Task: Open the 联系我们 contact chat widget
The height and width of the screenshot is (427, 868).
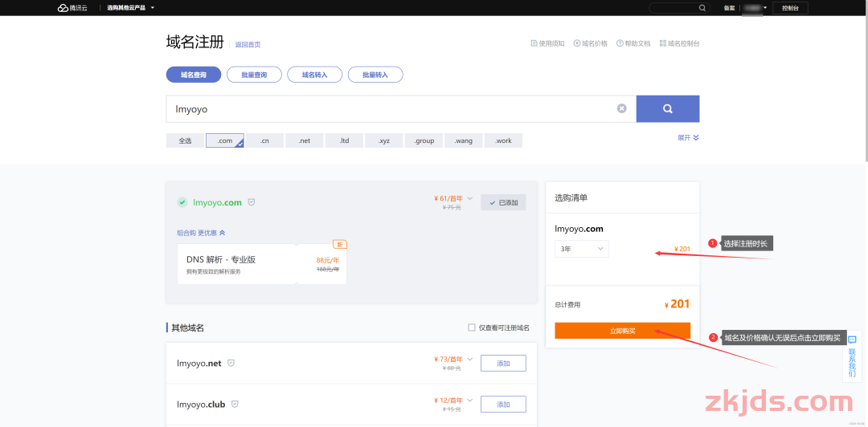Action: 852,356
